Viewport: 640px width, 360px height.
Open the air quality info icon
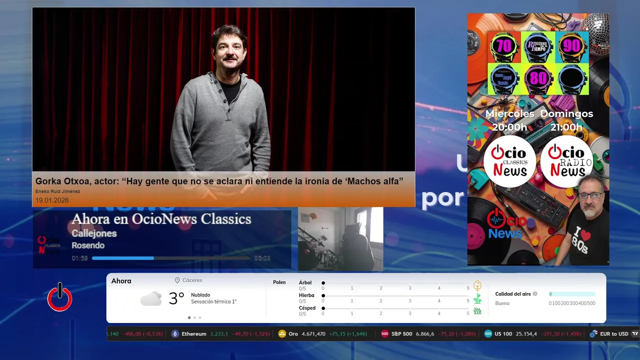coord(535,294)
